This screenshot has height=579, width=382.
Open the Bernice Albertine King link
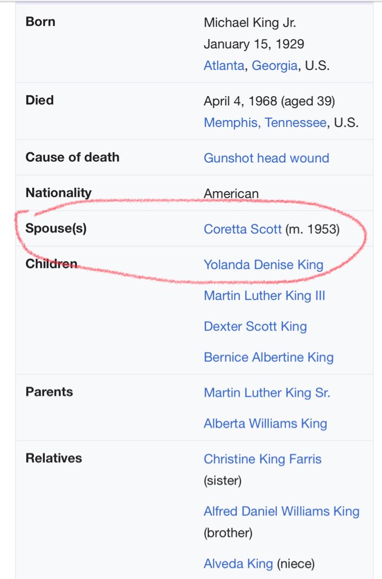(268, 357)
